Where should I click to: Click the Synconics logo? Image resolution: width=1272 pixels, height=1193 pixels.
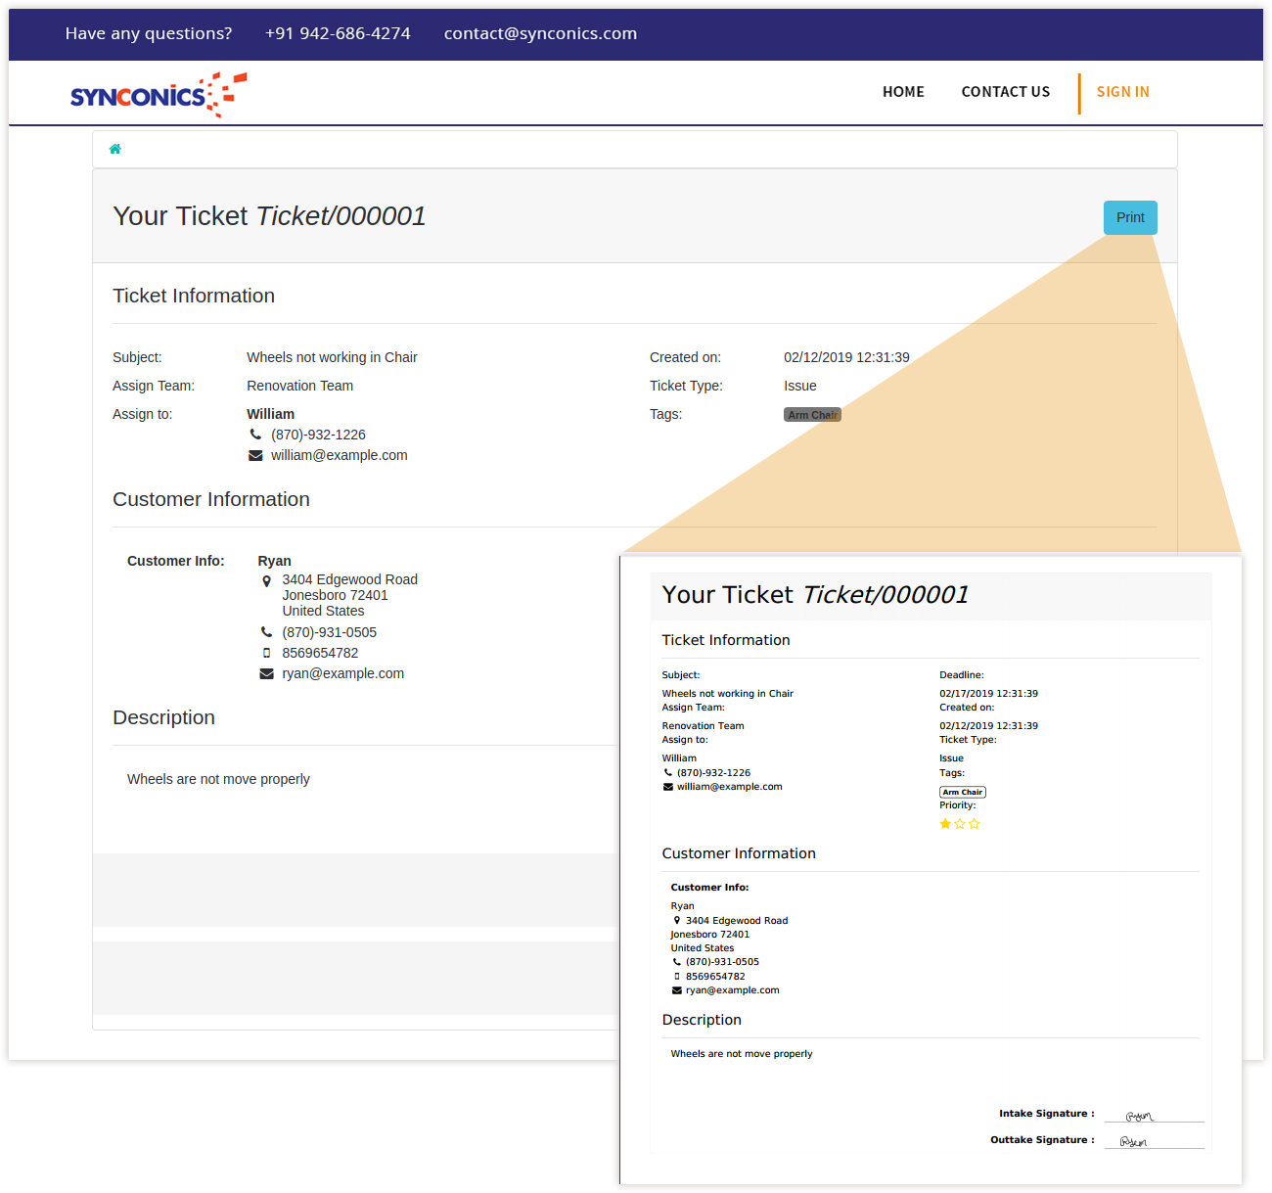point(158,95)
